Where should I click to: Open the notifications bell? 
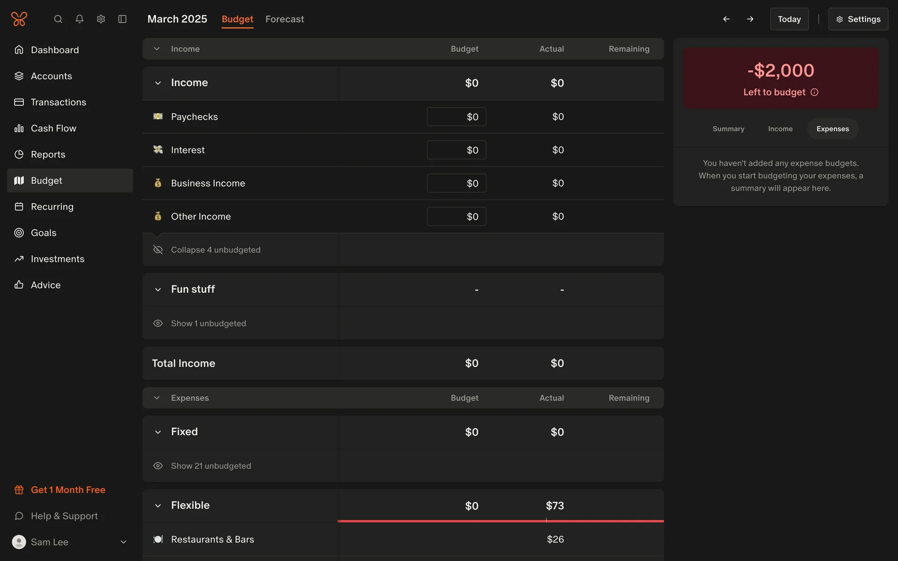(80, 19)
